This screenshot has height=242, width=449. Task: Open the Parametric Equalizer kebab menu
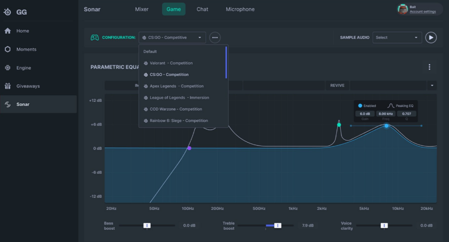[429, 67]
